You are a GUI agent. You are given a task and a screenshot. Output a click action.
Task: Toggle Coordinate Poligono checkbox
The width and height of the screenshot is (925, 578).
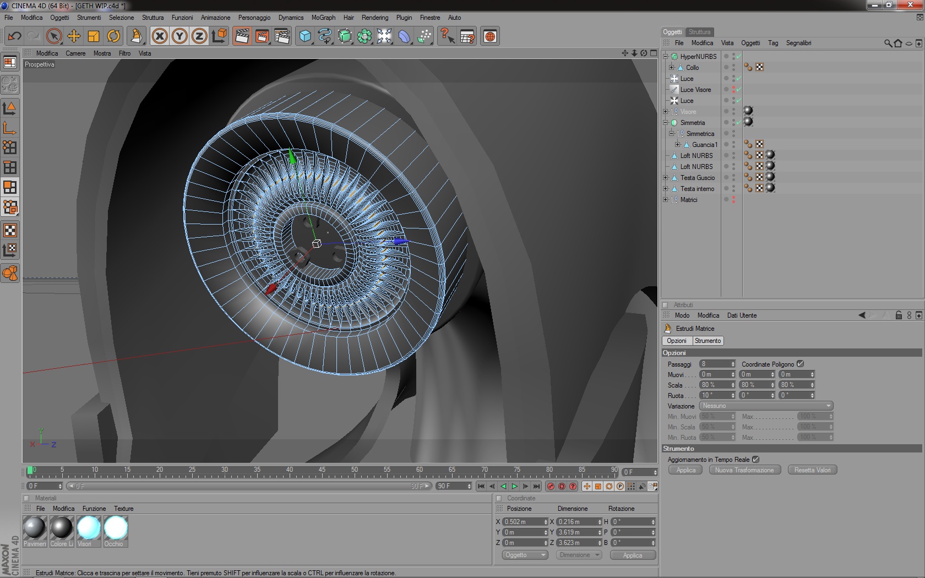coord(800,364)
